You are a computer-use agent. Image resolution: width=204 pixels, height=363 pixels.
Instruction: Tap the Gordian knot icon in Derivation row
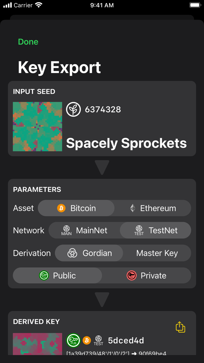[72, 253]
